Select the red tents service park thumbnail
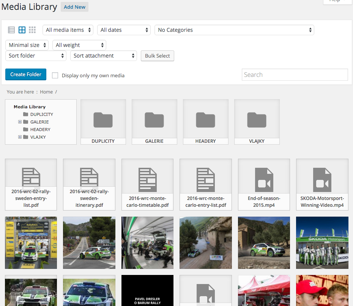 (264, 290)
